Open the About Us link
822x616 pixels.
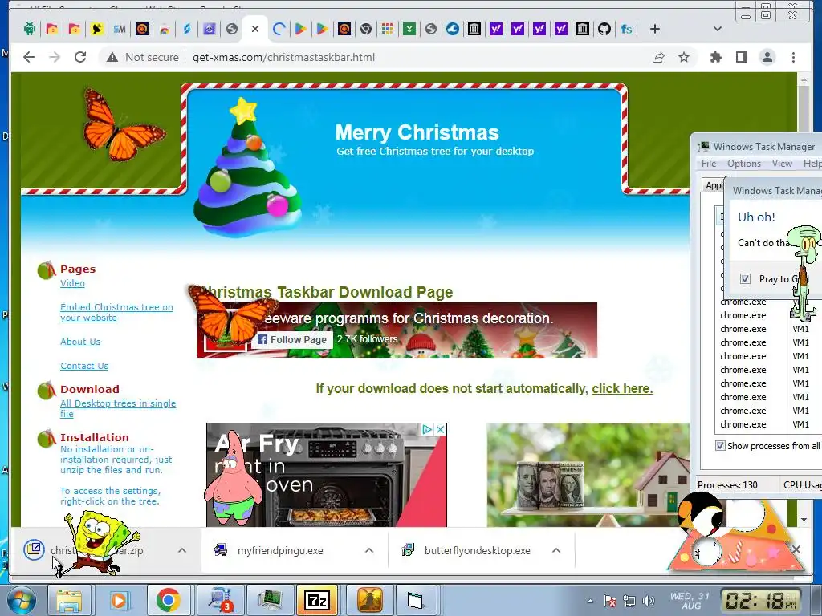click(x=80, y=342)
